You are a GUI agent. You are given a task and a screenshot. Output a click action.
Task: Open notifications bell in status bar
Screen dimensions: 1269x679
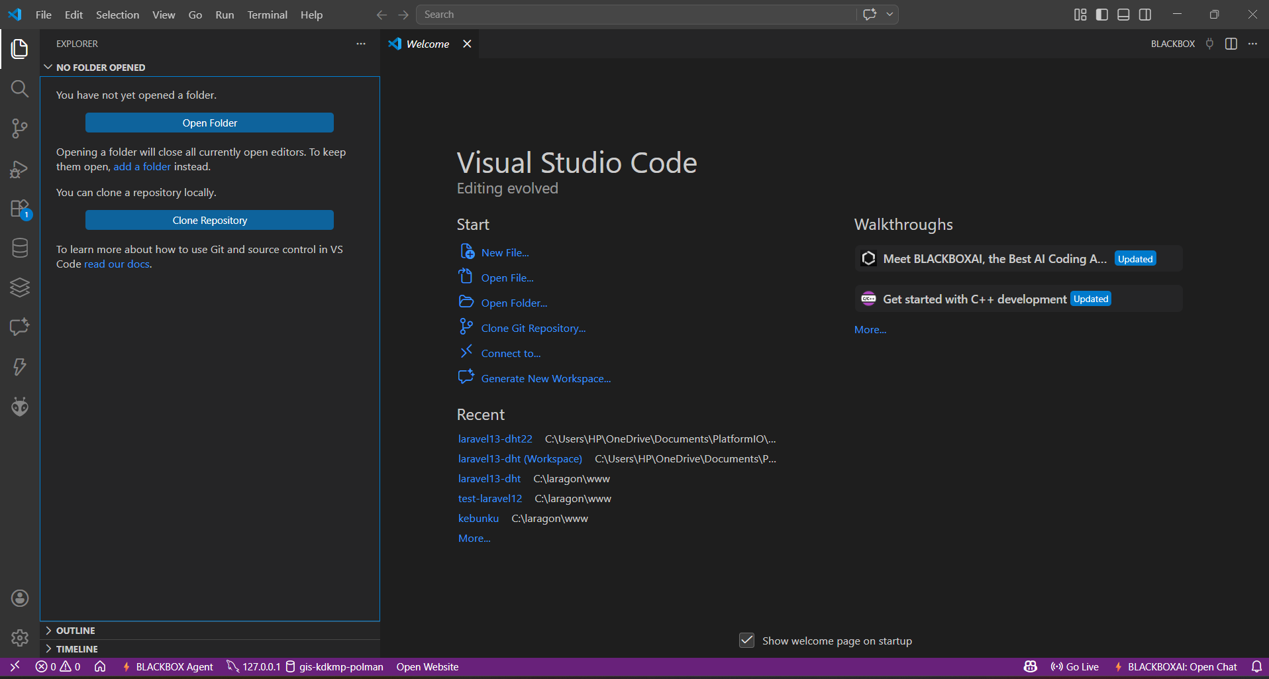[1256, 666]
